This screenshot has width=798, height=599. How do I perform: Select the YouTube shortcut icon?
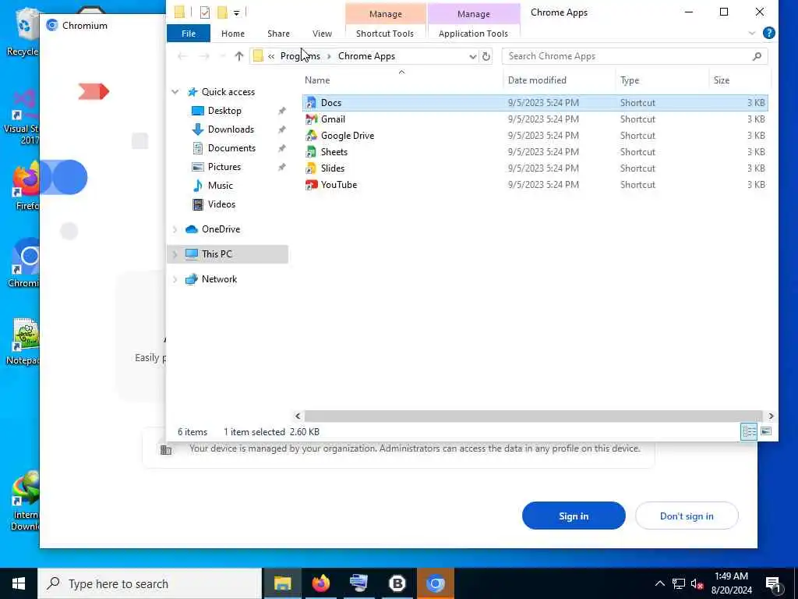[311, 184]
